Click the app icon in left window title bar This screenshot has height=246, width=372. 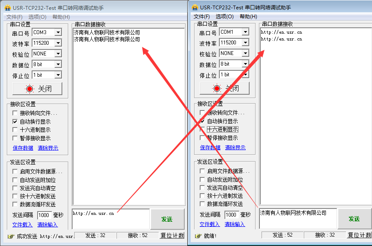pos(7,8)
